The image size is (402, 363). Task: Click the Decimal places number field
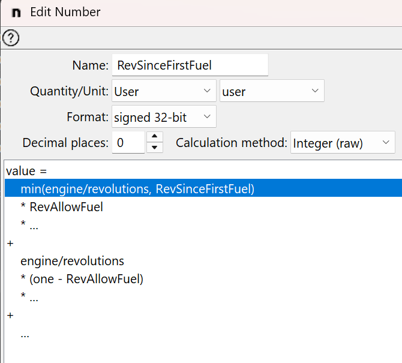(x=128, y=143)
